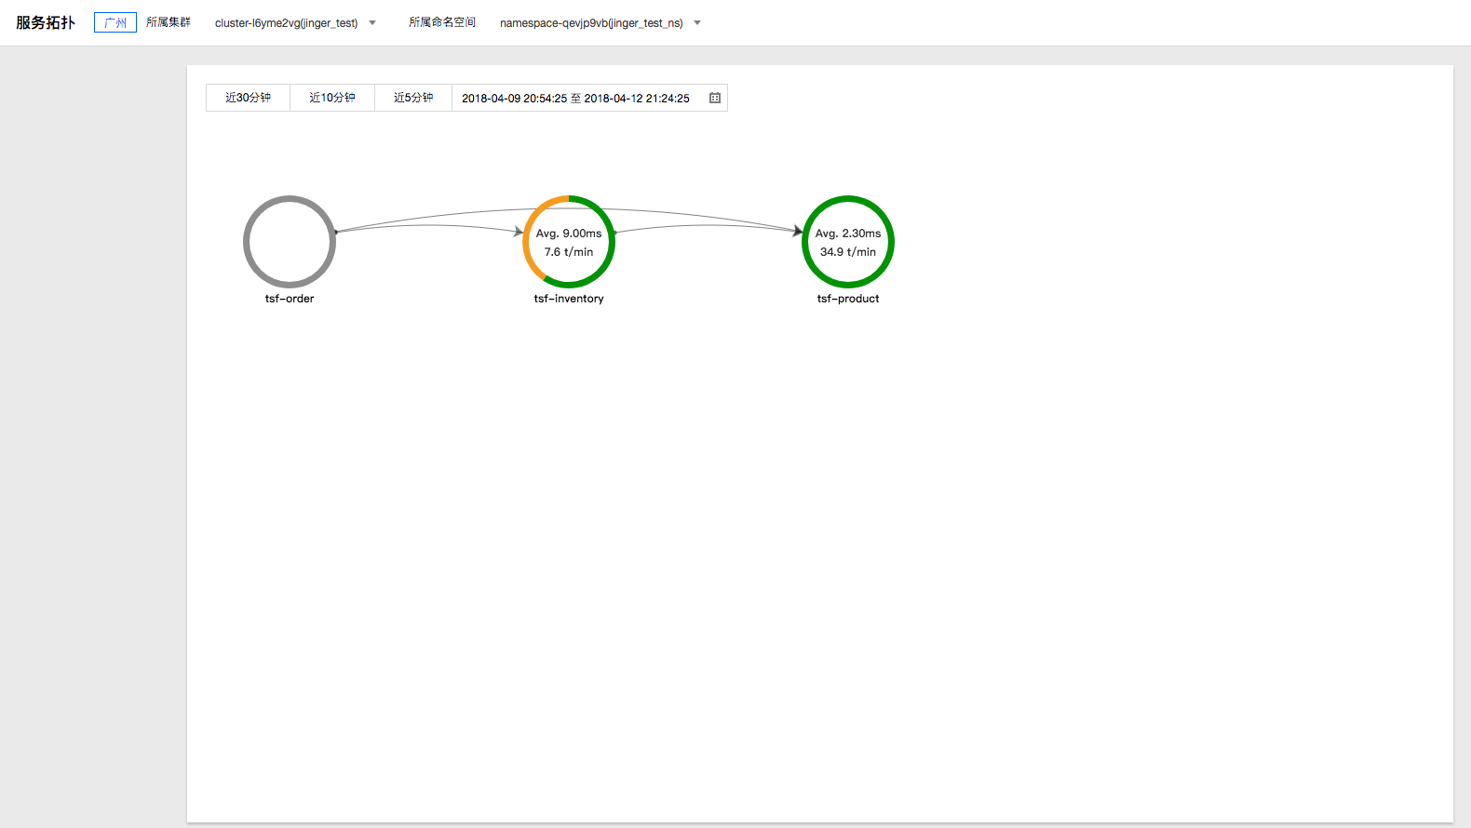Viewport: 1471px width, 828px height.
Task: Click the tsf-inventory label text
Action: (x=569, y=299)
